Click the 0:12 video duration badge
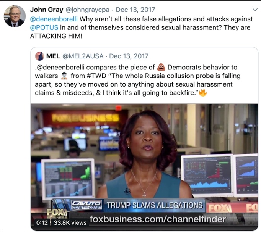 (42, 222)
